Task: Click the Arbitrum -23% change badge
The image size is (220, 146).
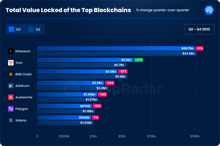Action: 109,83
